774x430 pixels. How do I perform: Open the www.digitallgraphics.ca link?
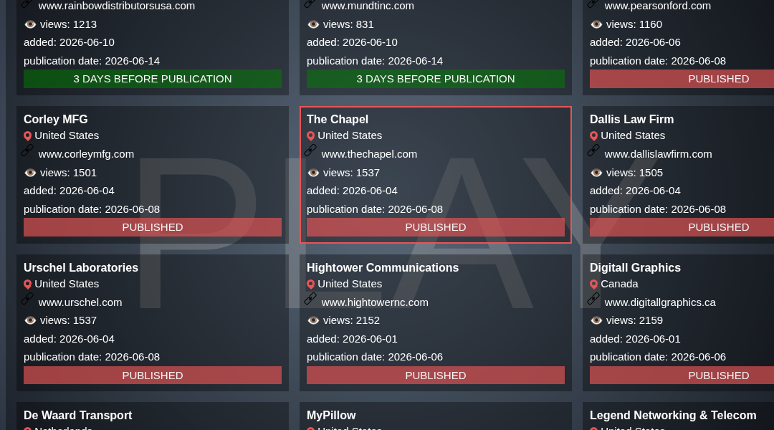coord(660,302)
